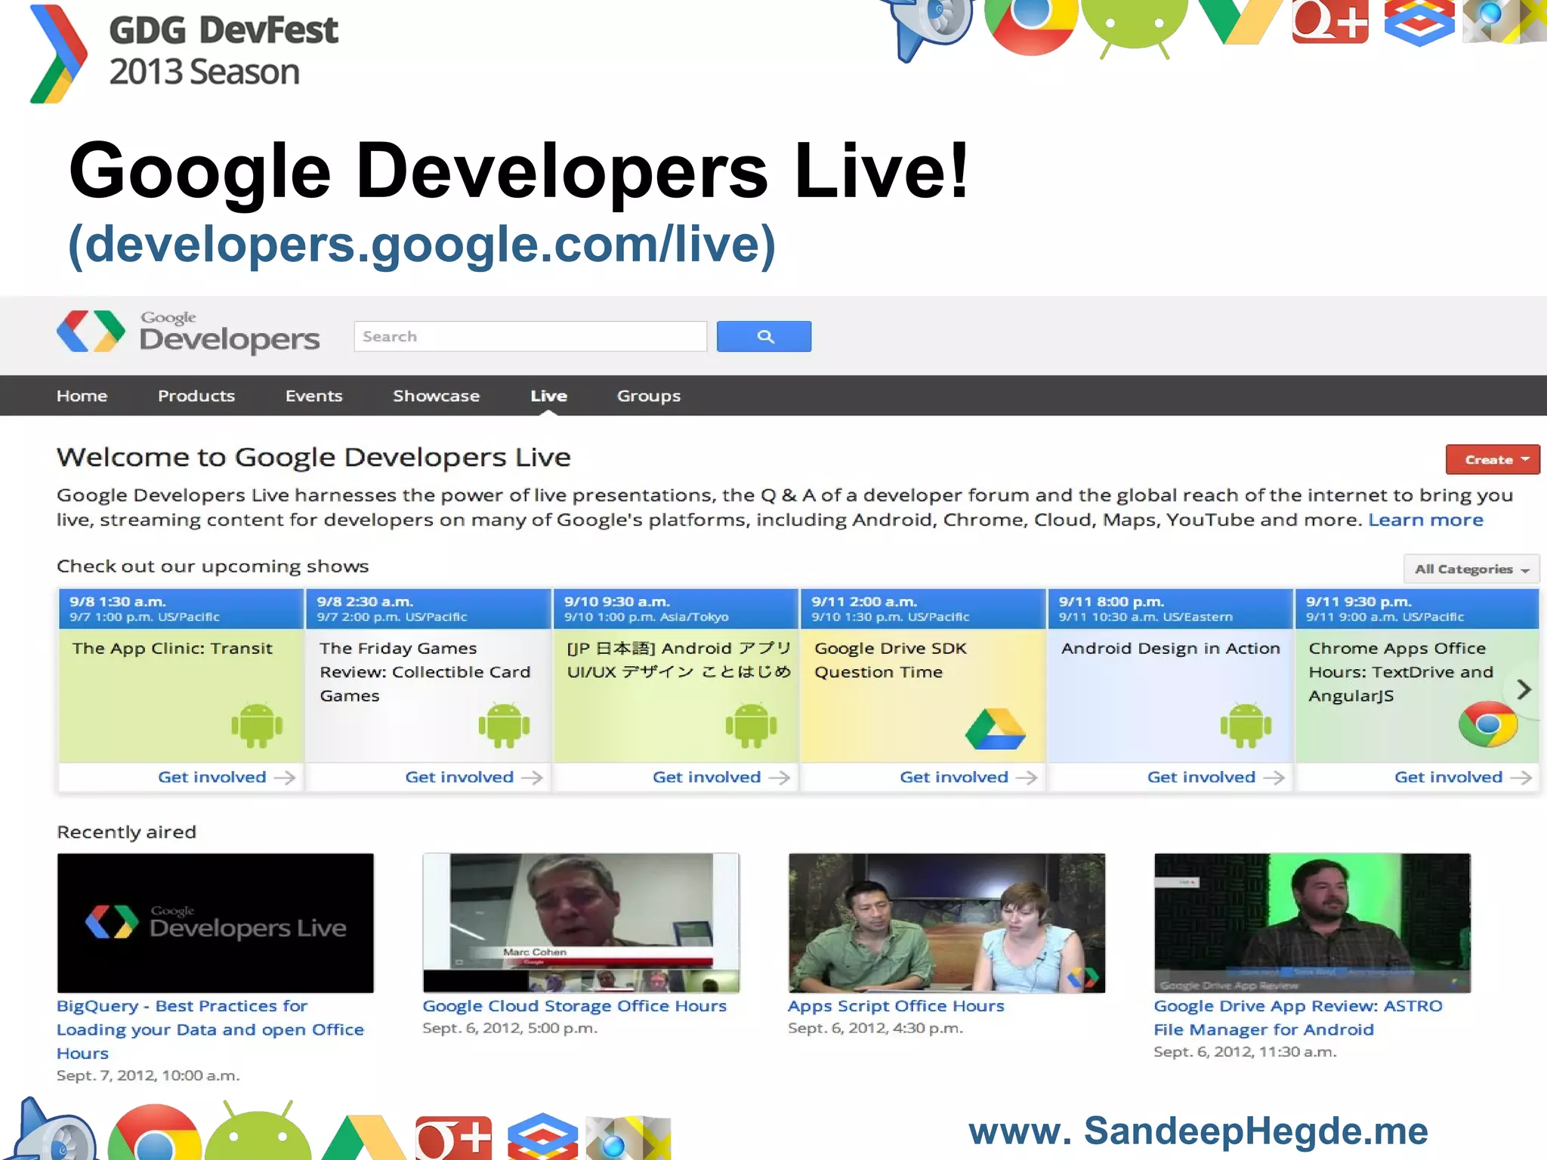The height and width of the screenshot is (1160, 1547).
Task: Click the Android Design in Action title
Action: (1170, 648)
